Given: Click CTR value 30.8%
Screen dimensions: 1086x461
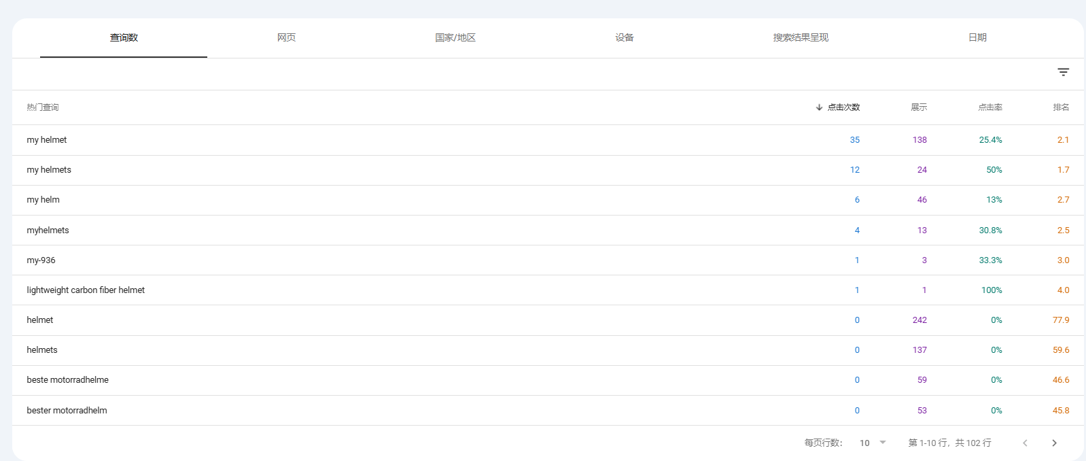Looking at the screenshot, I should [990, 230].
